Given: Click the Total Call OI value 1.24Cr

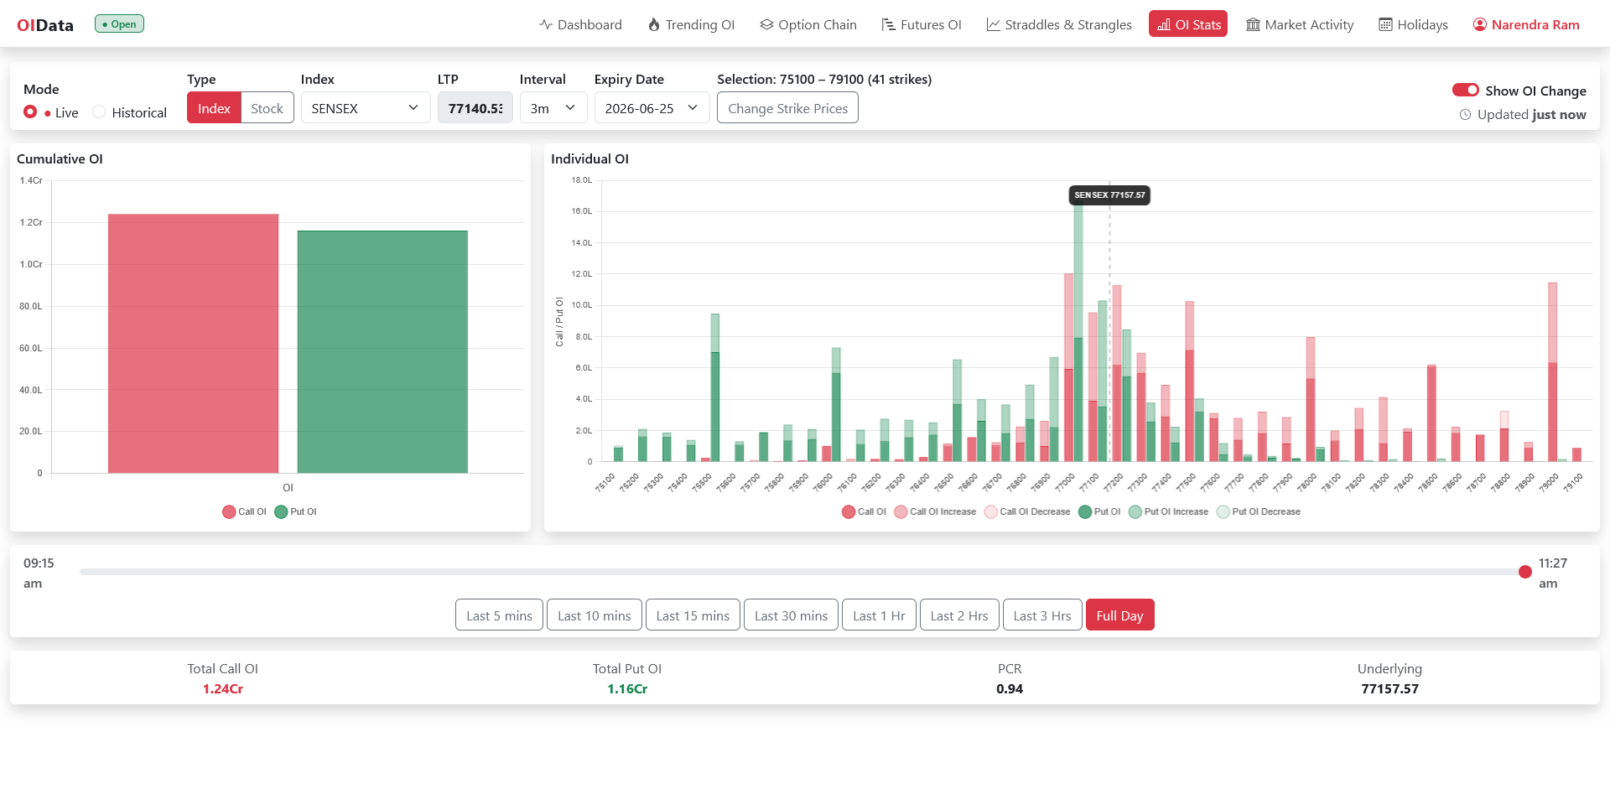Looking at the screenshot, I should (x=223, y=689).
